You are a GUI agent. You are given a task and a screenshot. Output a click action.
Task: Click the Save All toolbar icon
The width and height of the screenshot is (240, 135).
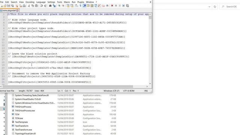(12, 6)
